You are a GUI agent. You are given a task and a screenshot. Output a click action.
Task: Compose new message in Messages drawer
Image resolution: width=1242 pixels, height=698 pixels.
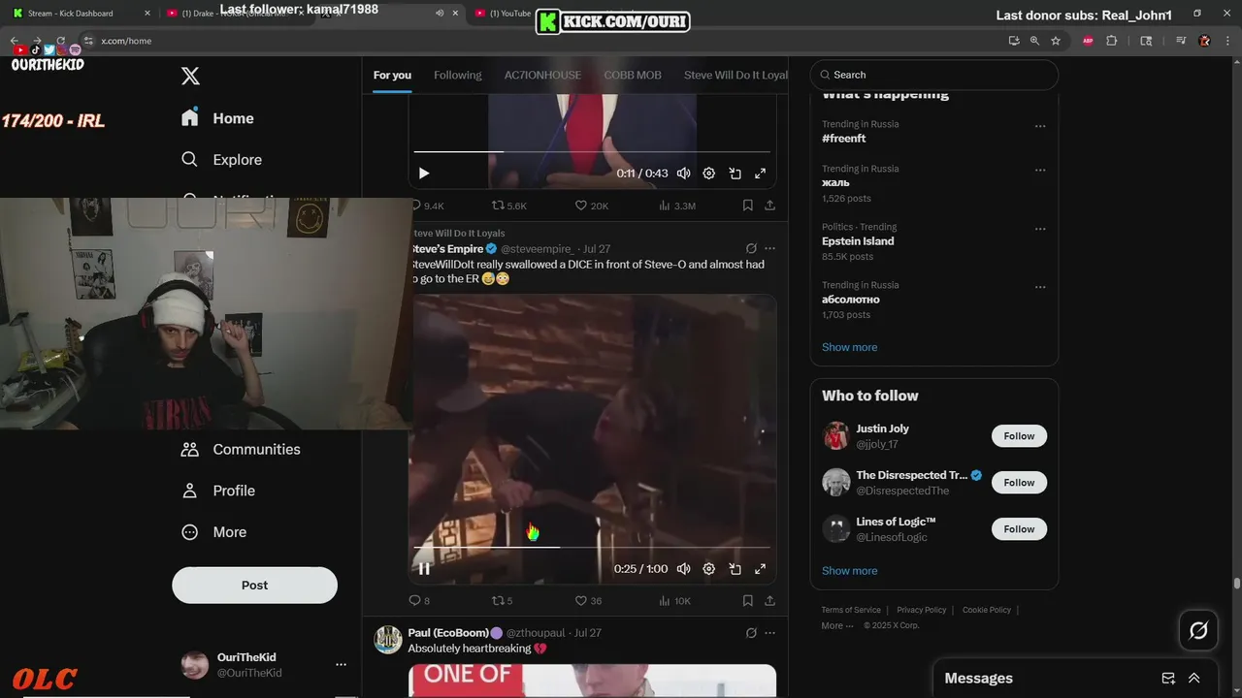pyautogui.click(x=1168, y=679)
